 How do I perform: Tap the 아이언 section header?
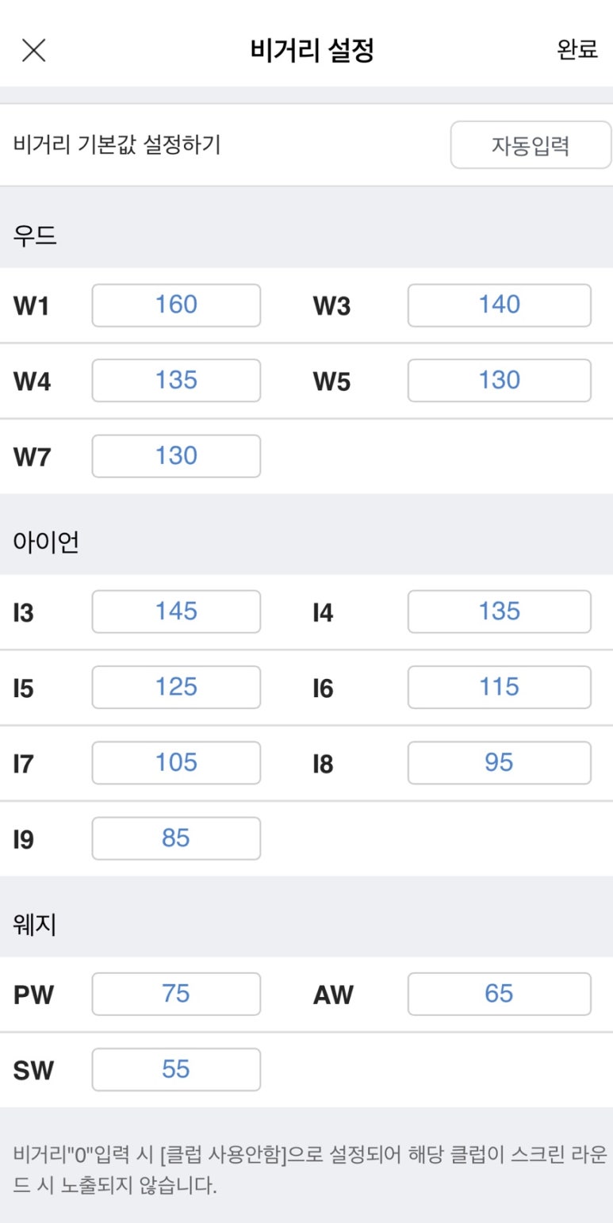click(46, 542)
